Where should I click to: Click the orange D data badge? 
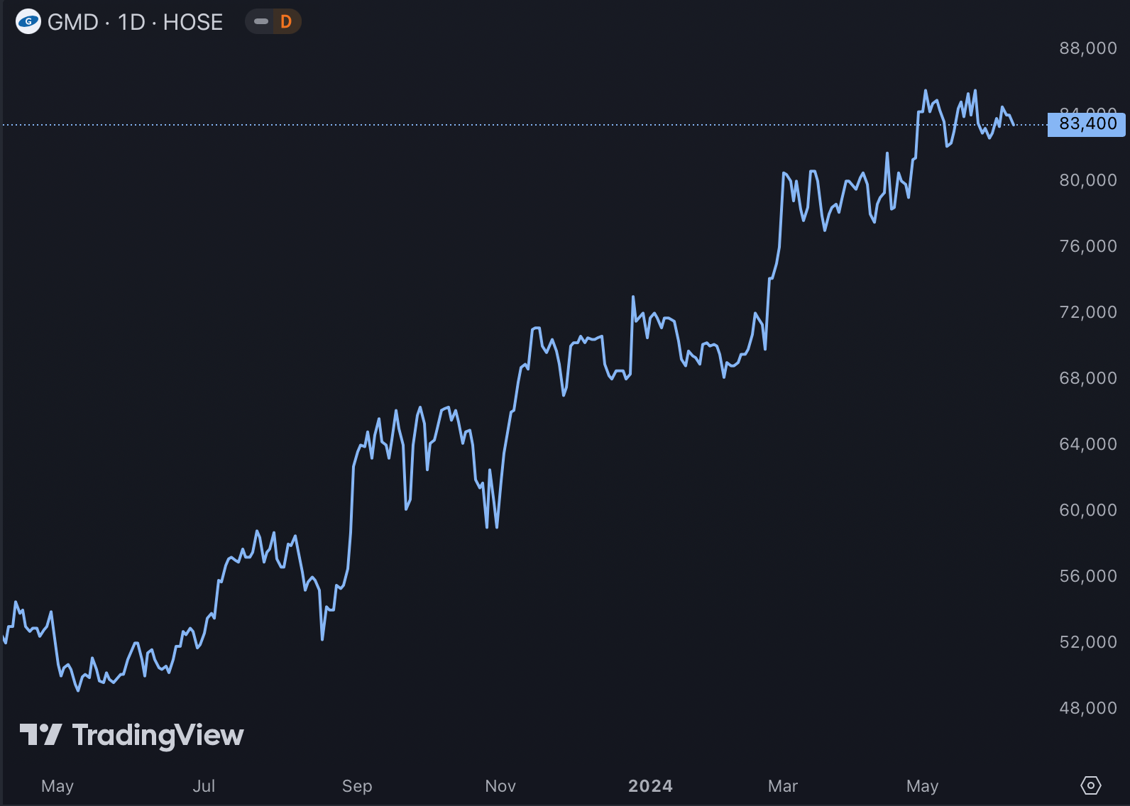286,21
